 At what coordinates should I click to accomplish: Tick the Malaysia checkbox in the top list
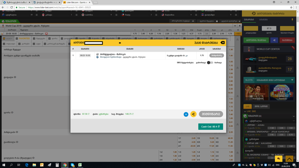(196, 15)
